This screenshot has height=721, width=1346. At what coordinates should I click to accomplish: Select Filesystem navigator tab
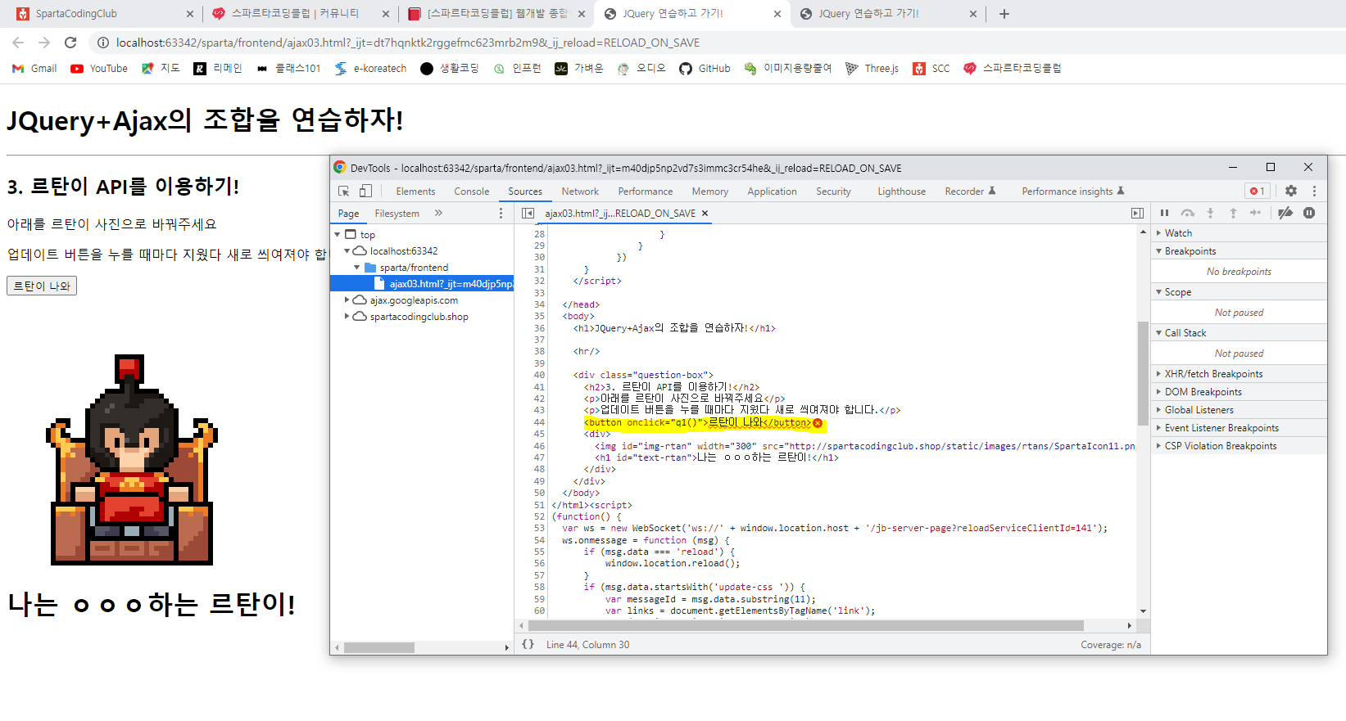397,214
